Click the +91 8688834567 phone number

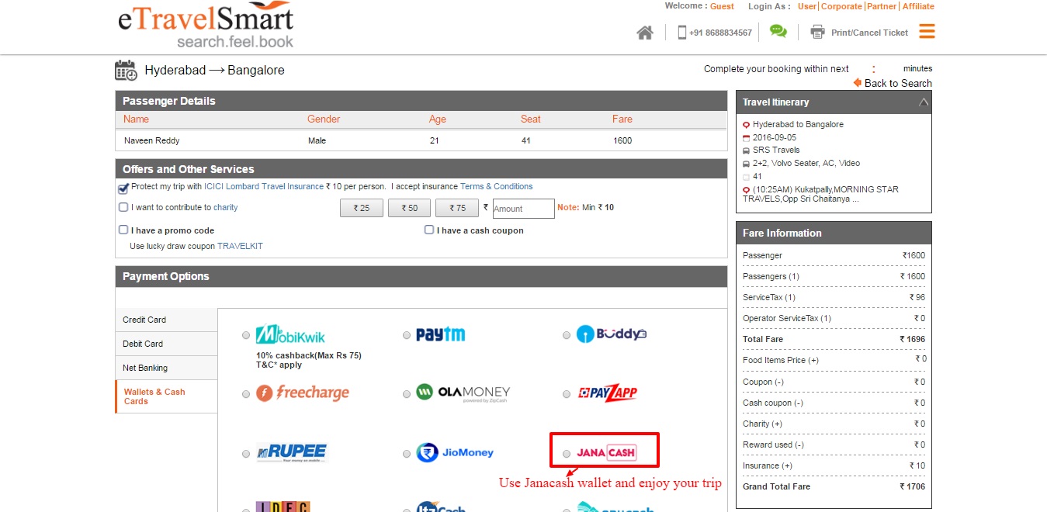tap(721, 33)
